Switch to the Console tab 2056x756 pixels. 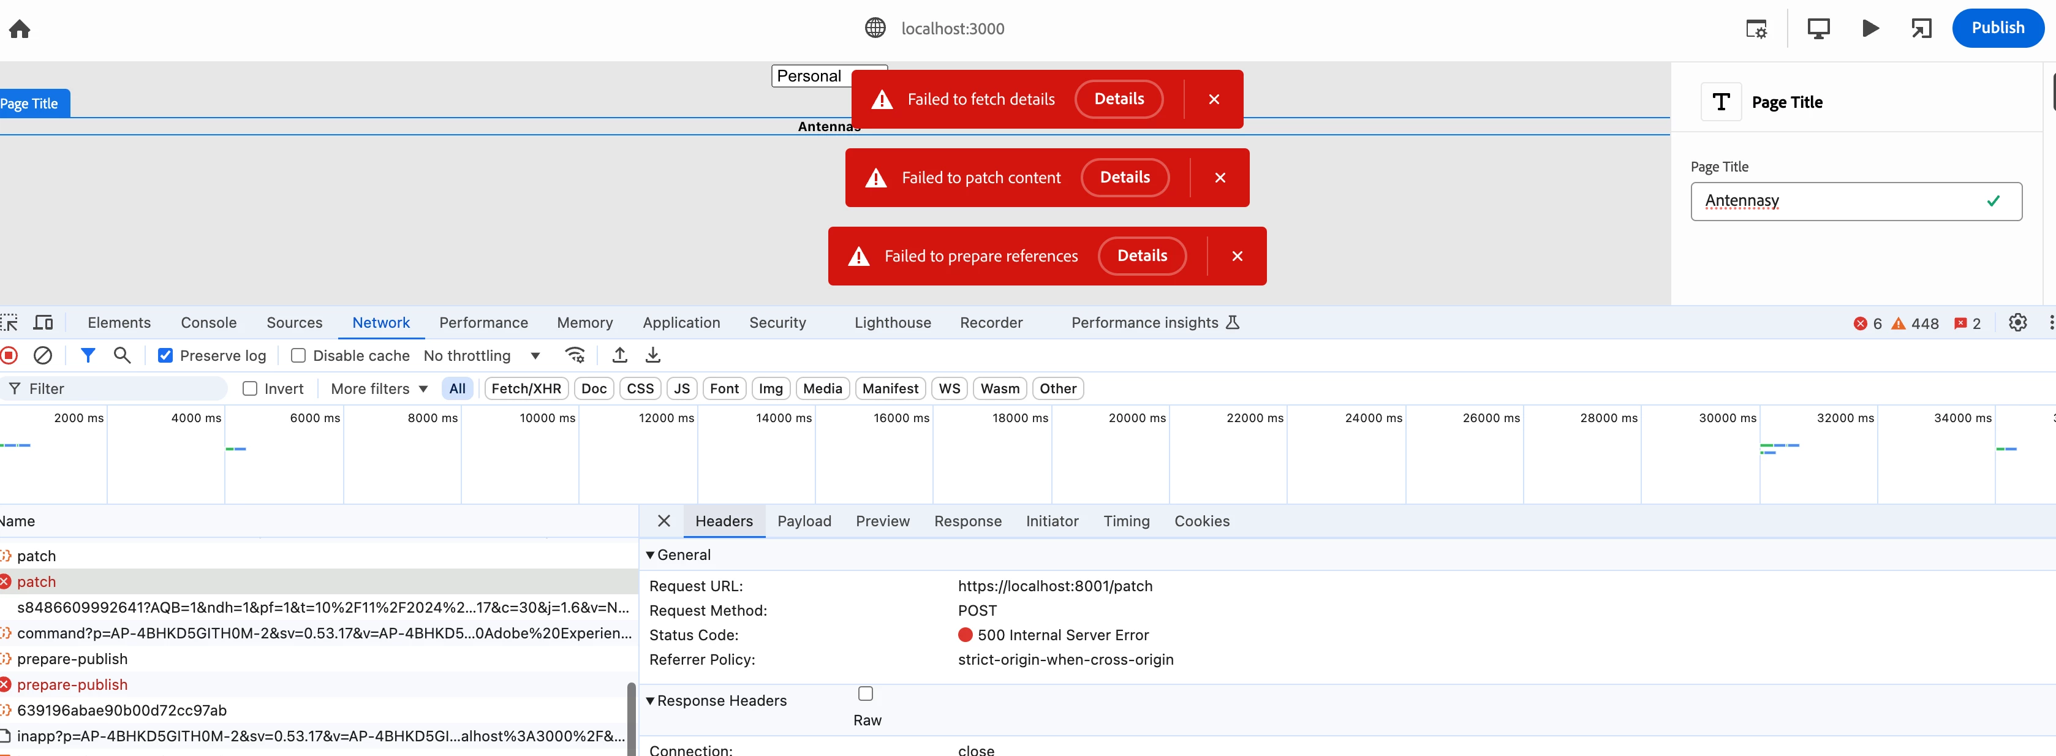coord(208,322)
